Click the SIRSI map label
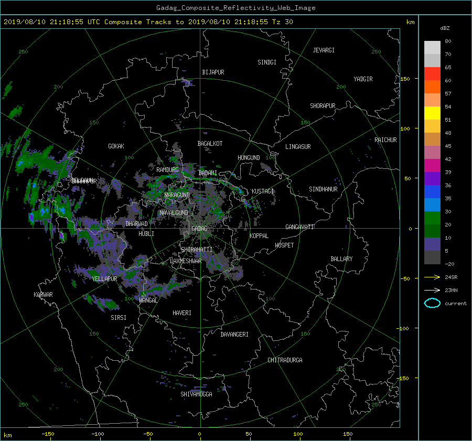Screen dimensions: 472x441 point(119,318)
